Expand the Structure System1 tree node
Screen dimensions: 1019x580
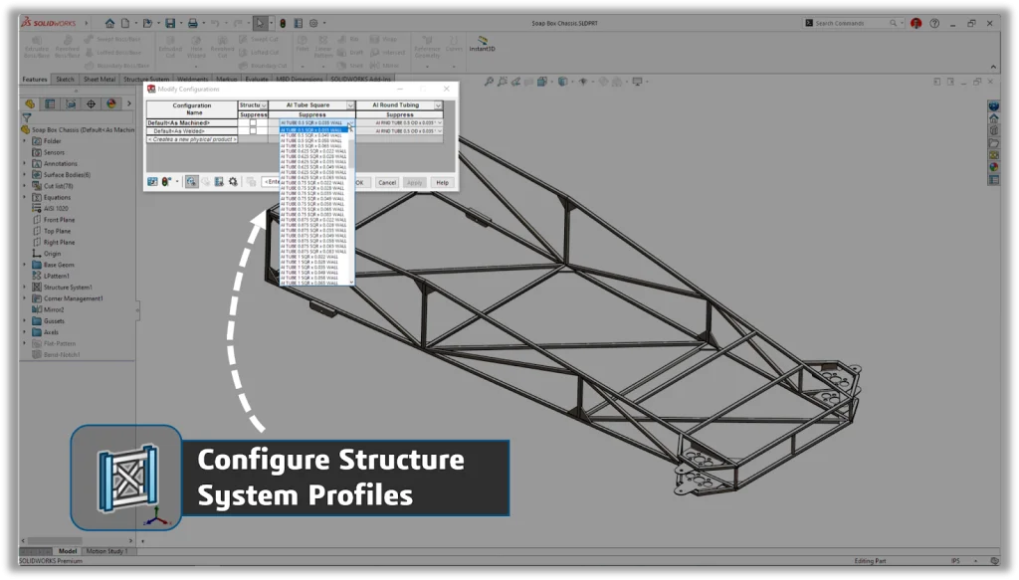pos(25,287)
